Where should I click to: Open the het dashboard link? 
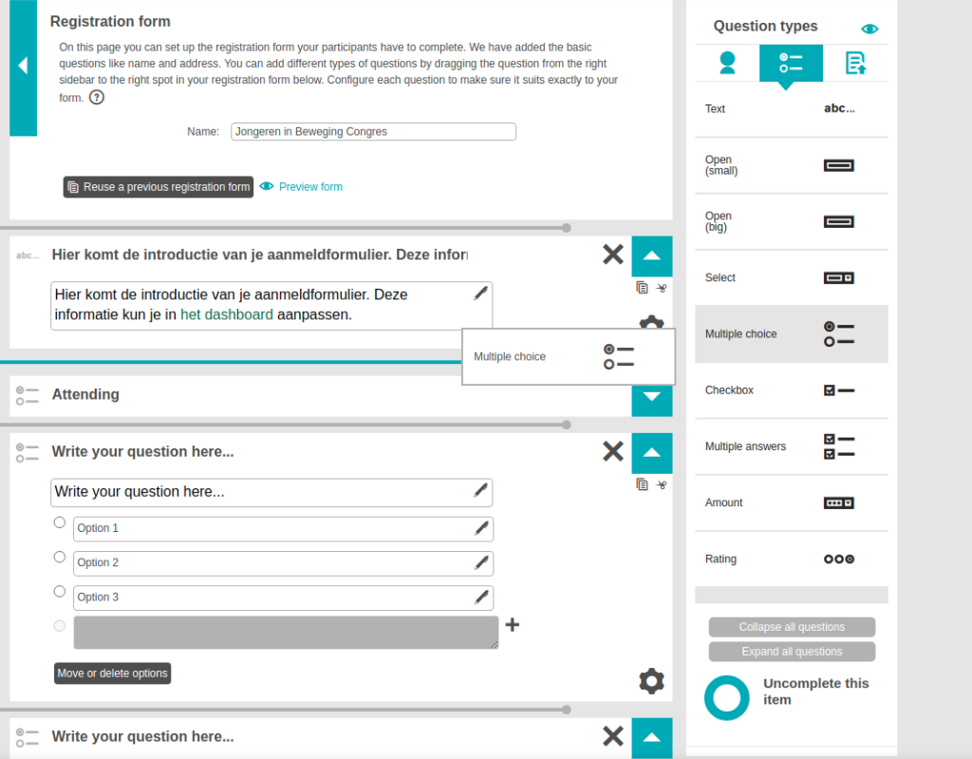226,314
